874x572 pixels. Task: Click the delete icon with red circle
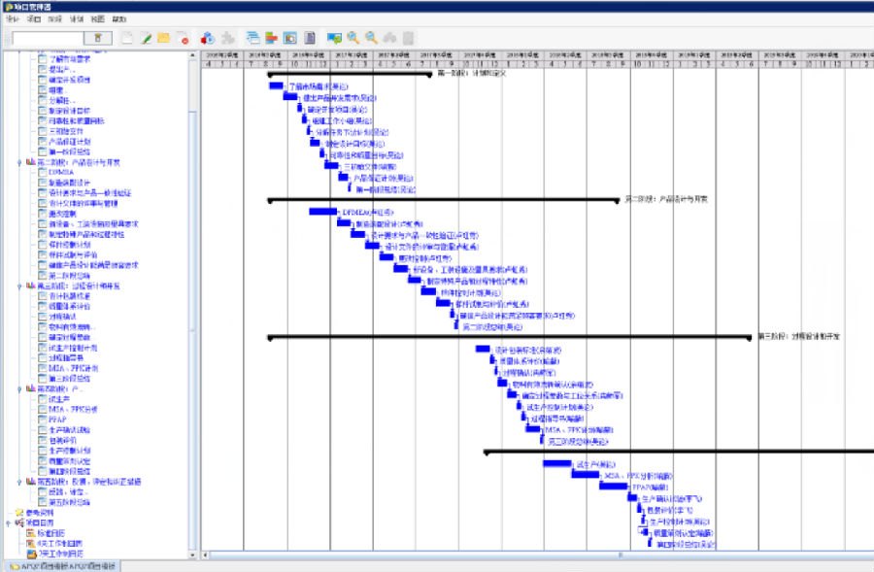(183, 38)
